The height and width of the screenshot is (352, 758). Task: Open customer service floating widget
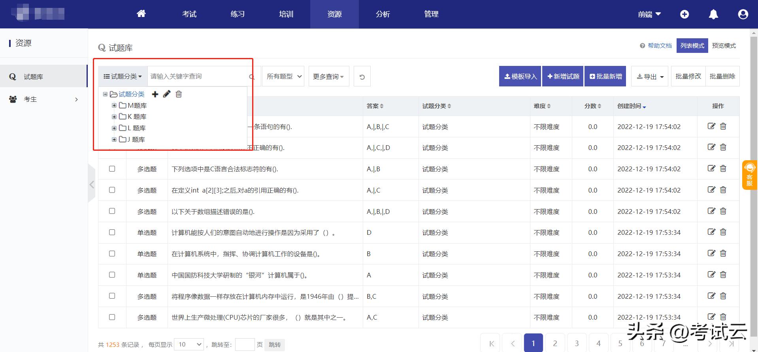[750, 175]
